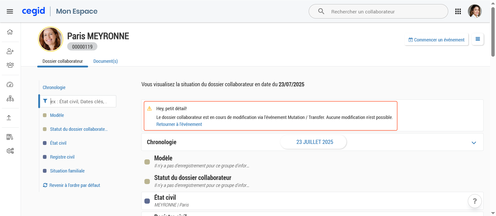Click the employee ID badge 00000119

click(82, 47)
